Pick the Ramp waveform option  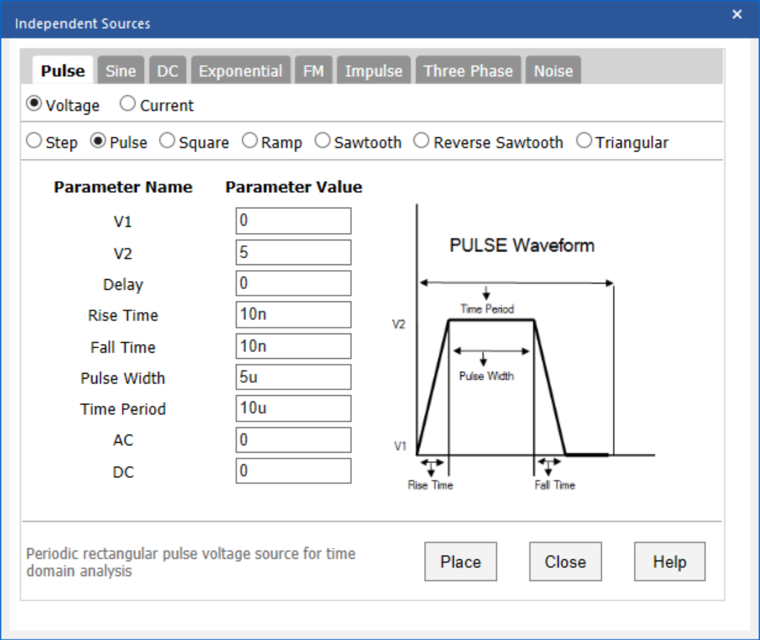(250, 141)
